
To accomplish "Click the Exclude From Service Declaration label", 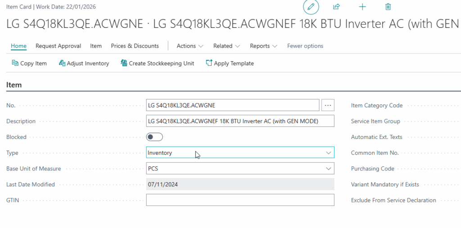I will [x=393, y=200].
